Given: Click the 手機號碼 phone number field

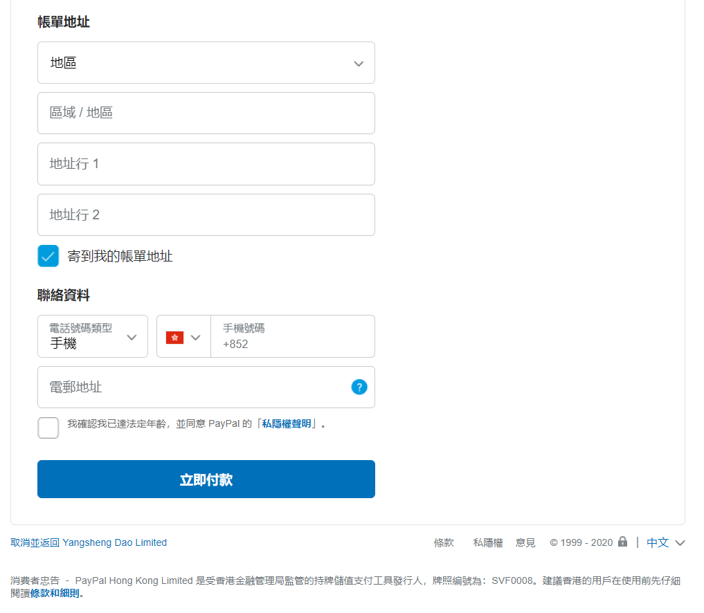Looking at the screenshot, I should (x=293, y=336).
